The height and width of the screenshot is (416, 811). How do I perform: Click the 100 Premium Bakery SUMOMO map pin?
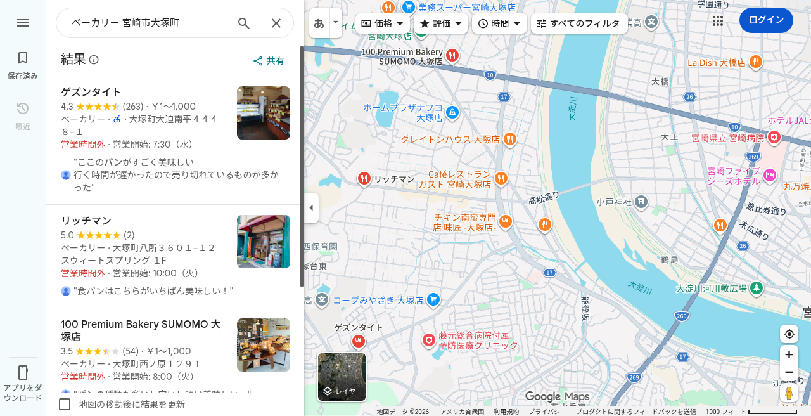click(x=452, y=56)
